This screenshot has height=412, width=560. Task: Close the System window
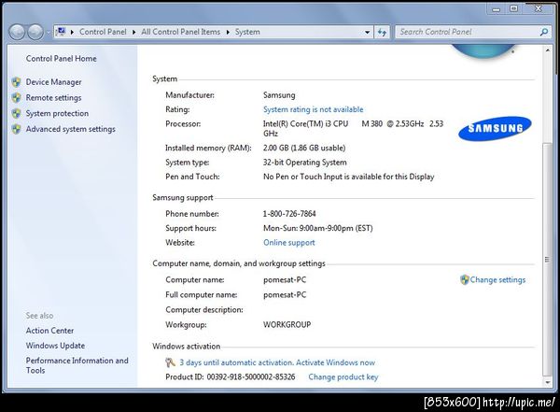pyautogui.click(x=539, y=9)
